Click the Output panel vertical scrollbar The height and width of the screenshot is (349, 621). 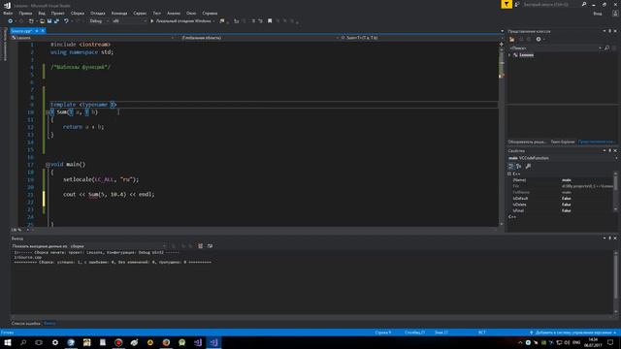coord(616,281)
